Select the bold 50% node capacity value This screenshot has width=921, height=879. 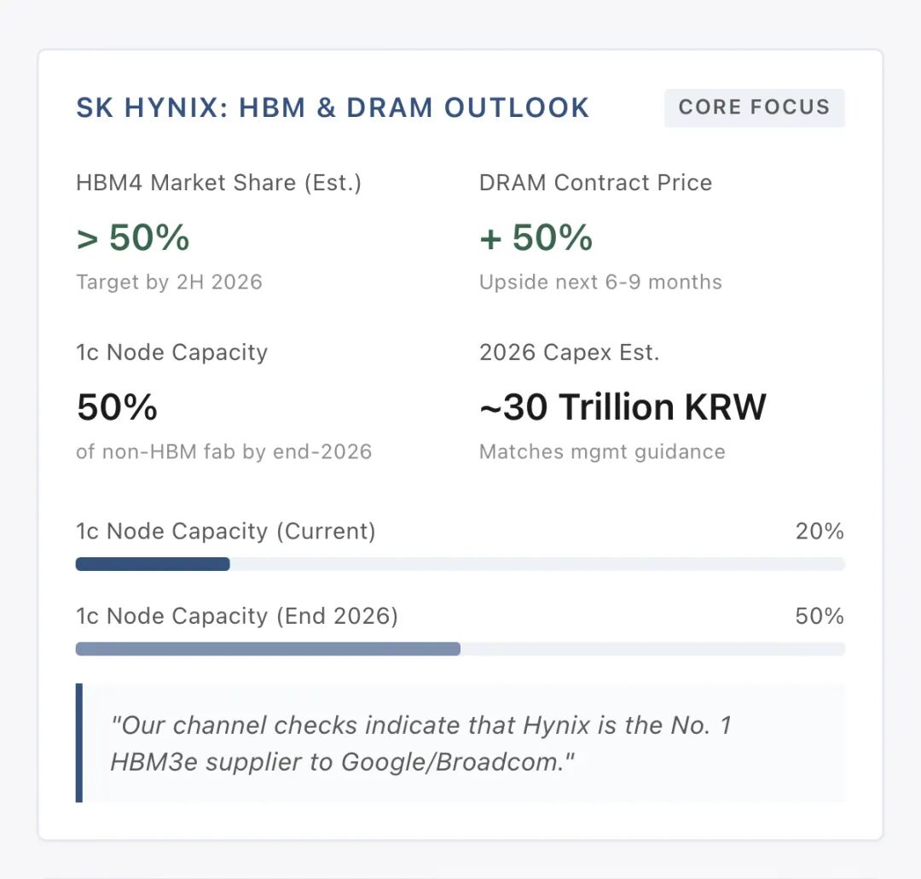pos(117,408)
